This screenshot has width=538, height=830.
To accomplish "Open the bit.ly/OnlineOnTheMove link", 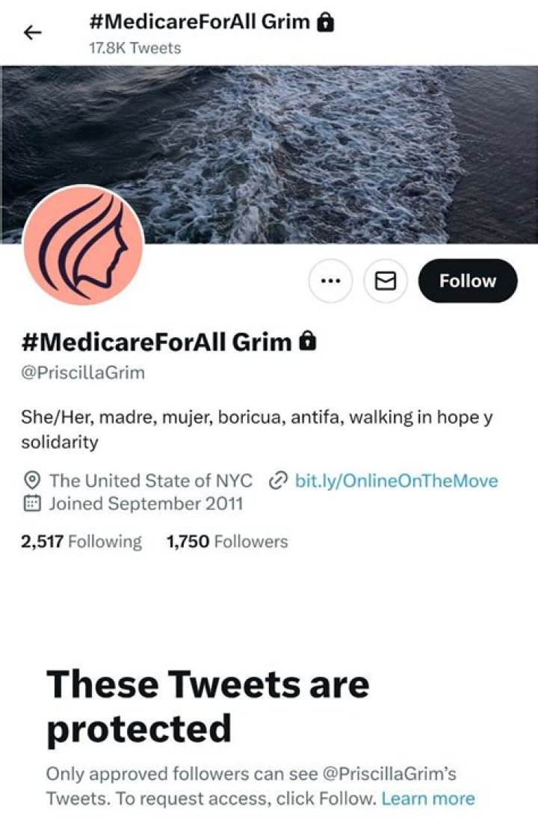I will pyautogui.click(x=396, y=481).
